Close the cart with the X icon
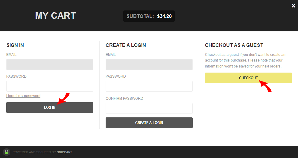This screenshot has height=158, width=298. (x=293, y=6)
